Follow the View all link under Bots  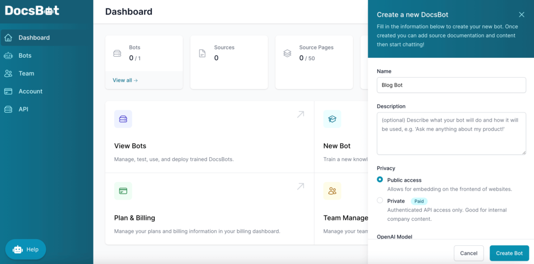pos(125,80)
